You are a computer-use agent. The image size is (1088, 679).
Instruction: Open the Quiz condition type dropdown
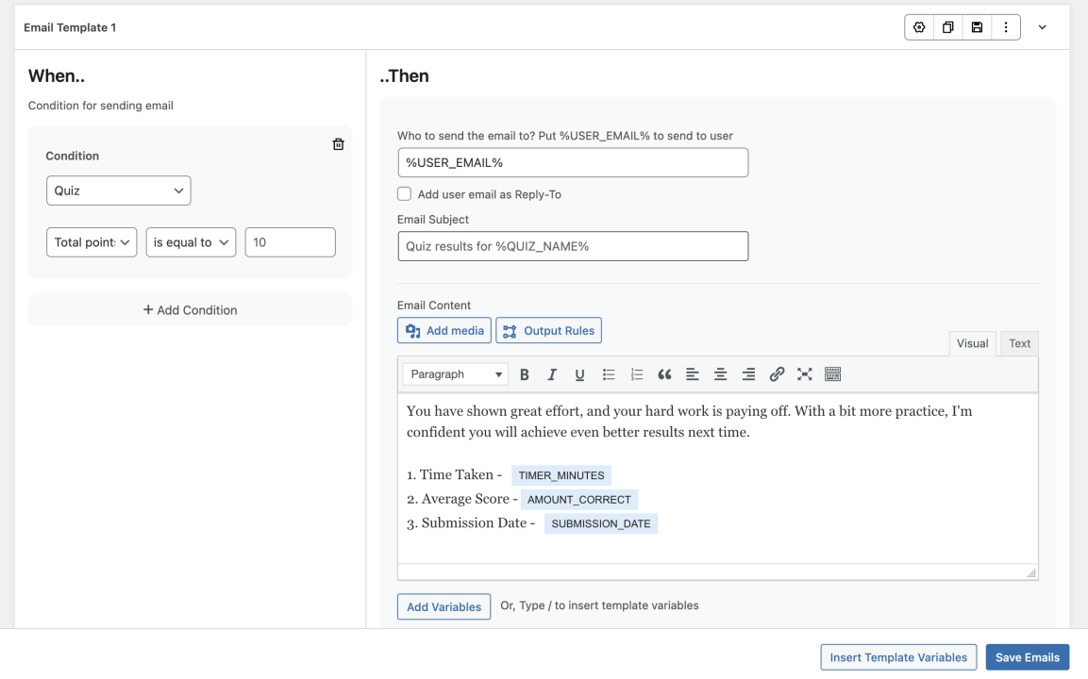point(118,190)
